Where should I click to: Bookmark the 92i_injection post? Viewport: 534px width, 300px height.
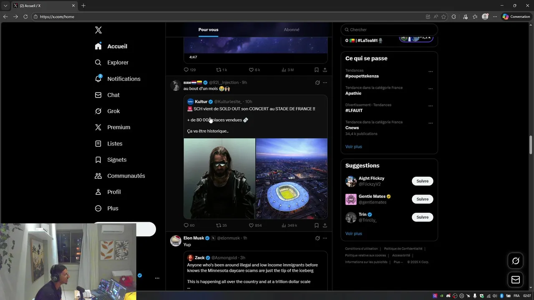[x=317, y=225]
